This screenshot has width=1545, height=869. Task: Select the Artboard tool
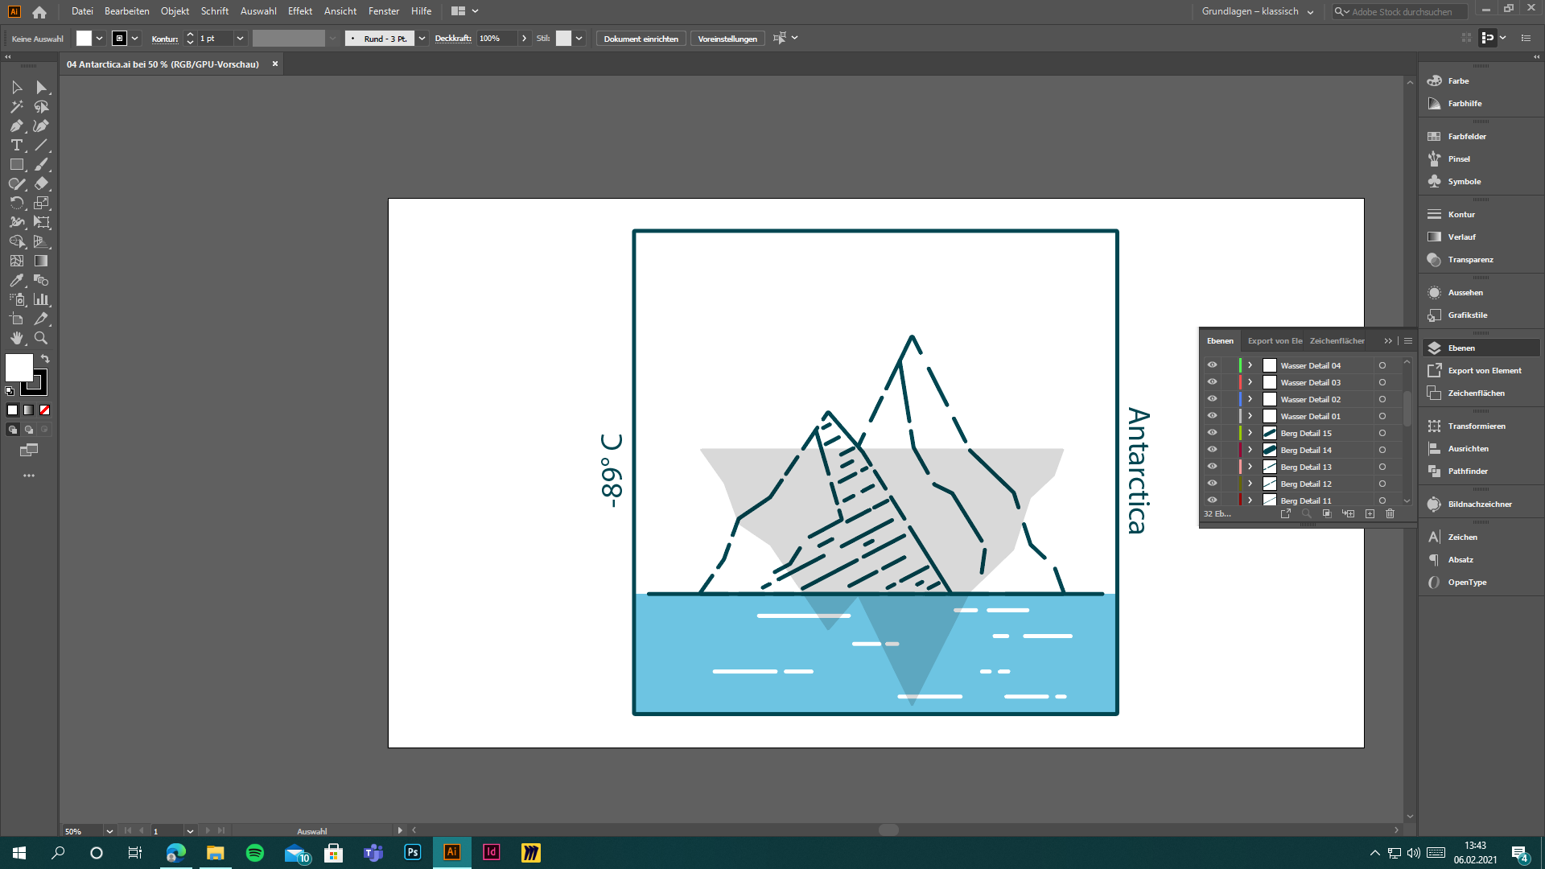coord(17,319)
